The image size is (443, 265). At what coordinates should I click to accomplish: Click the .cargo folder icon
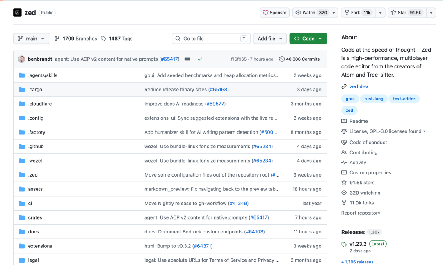pos(22,89)
